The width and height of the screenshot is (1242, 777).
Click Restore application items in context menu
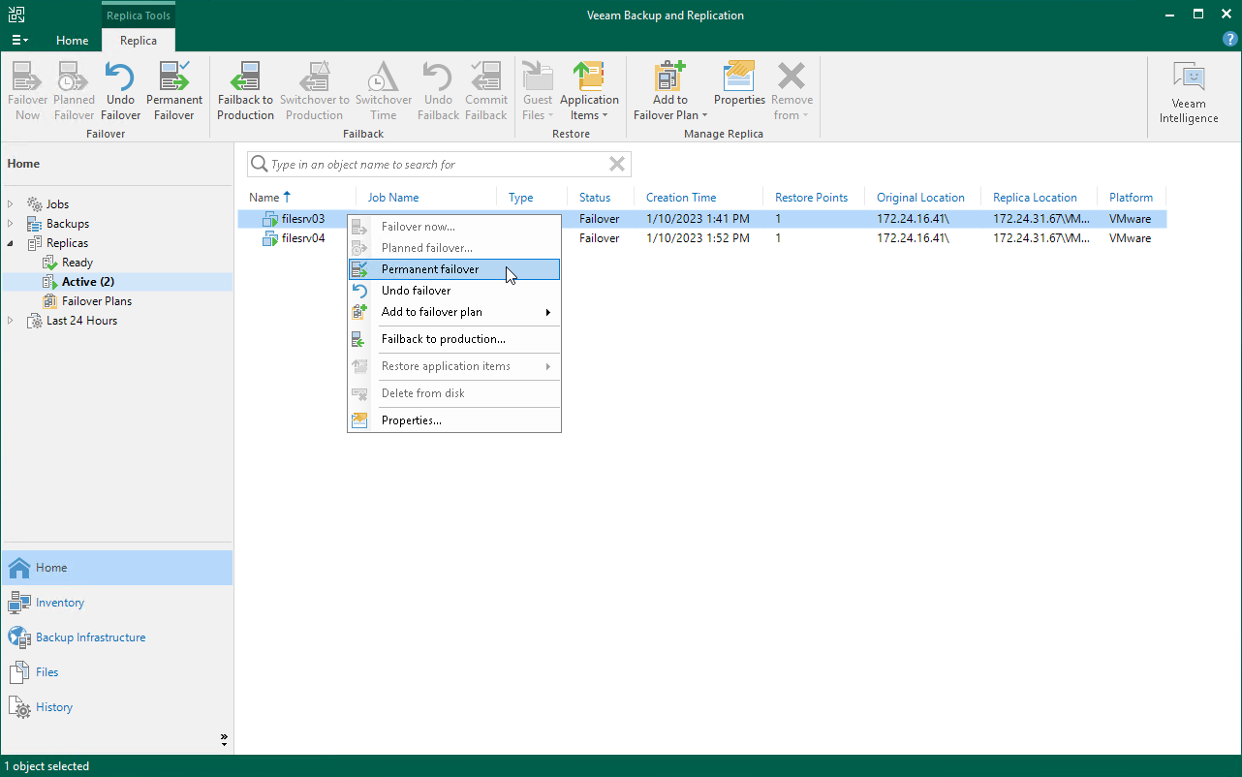tap(454, 366)
